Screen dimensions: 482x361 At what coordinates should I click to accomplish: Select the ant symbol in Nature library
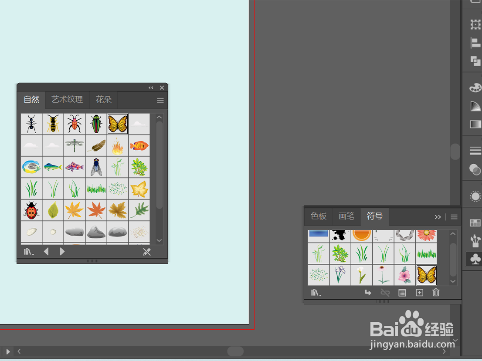(x=31, y=124)
